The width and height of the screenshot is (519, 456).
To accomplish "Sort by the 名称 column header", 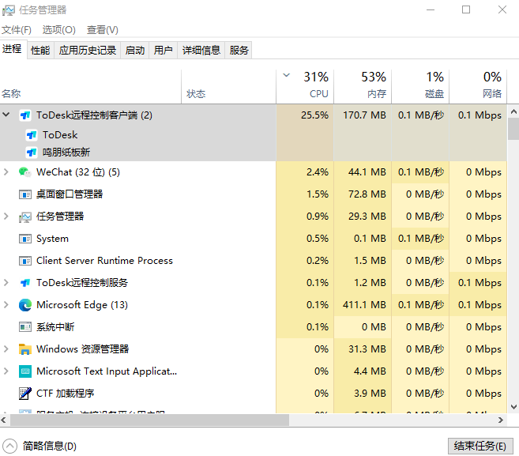I will coord(90,87).
